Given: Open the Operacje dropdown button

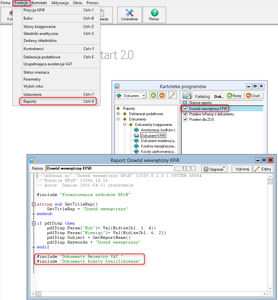Looking at the screenshot, I should pos(215,169).
